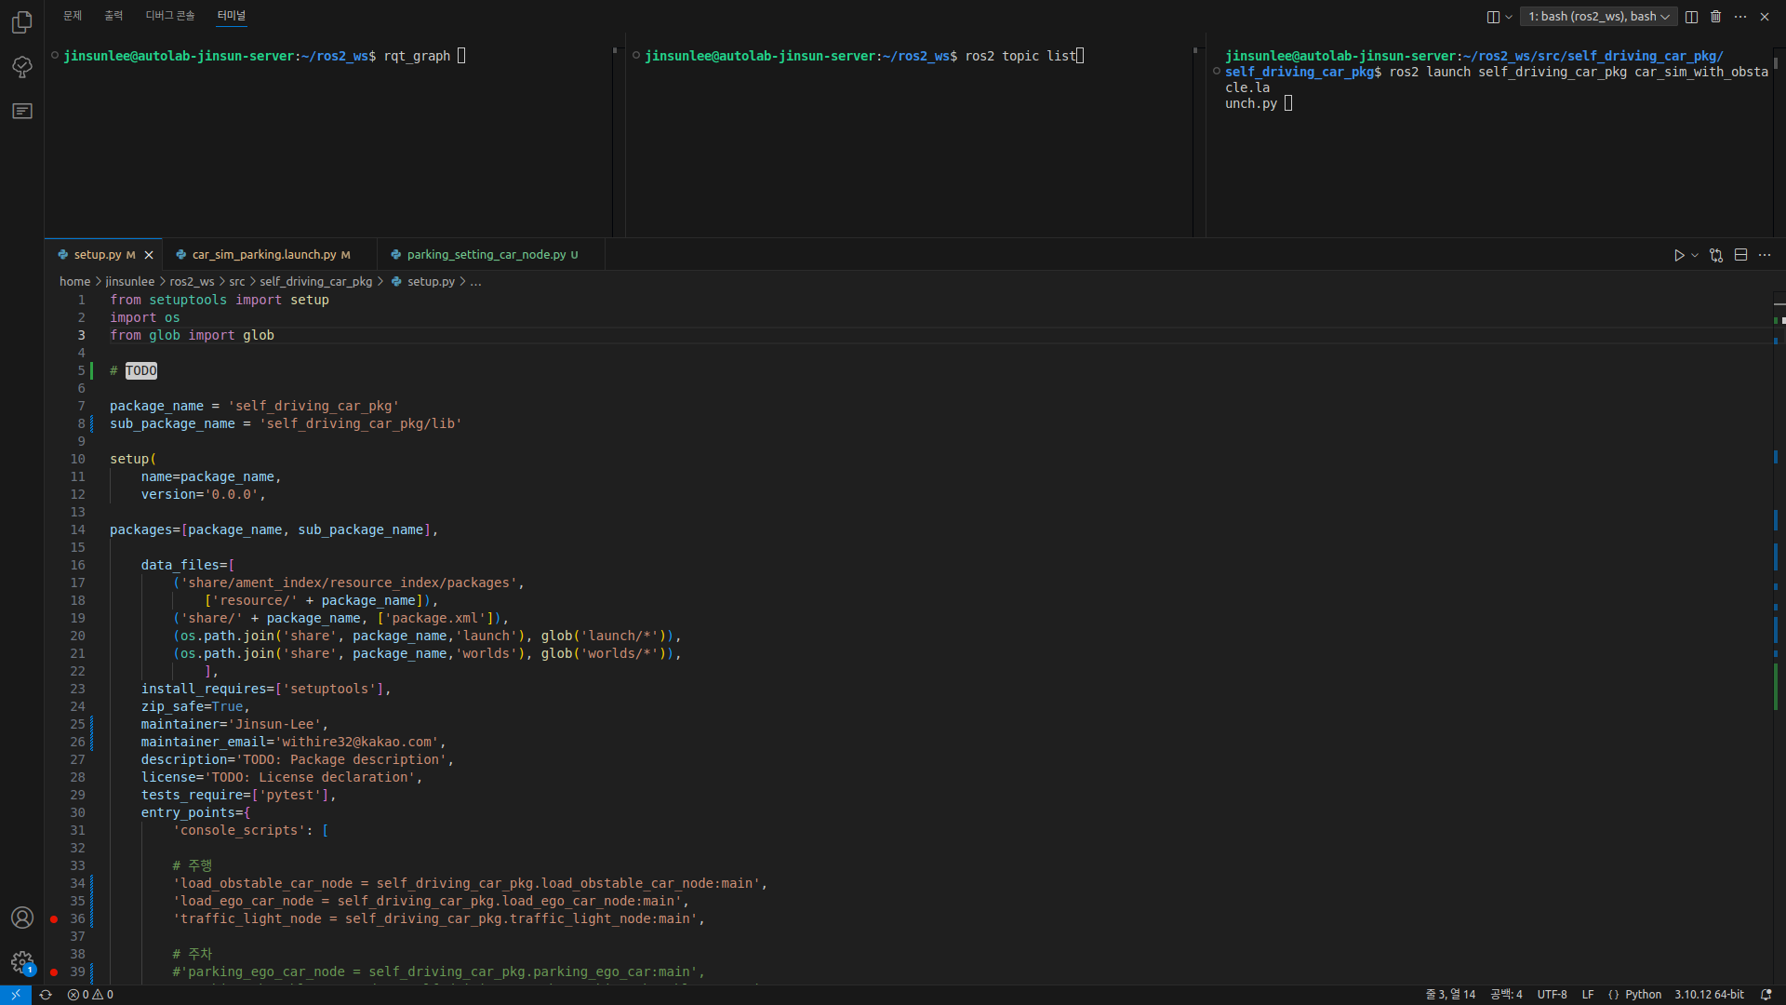Screen dimensions: 1786x1005
Task: Open parking_setting_car_node.py tab
Action: 486,255
